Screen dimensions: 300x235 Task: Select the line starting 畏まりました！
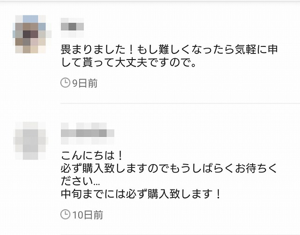[x=169, y=50]
